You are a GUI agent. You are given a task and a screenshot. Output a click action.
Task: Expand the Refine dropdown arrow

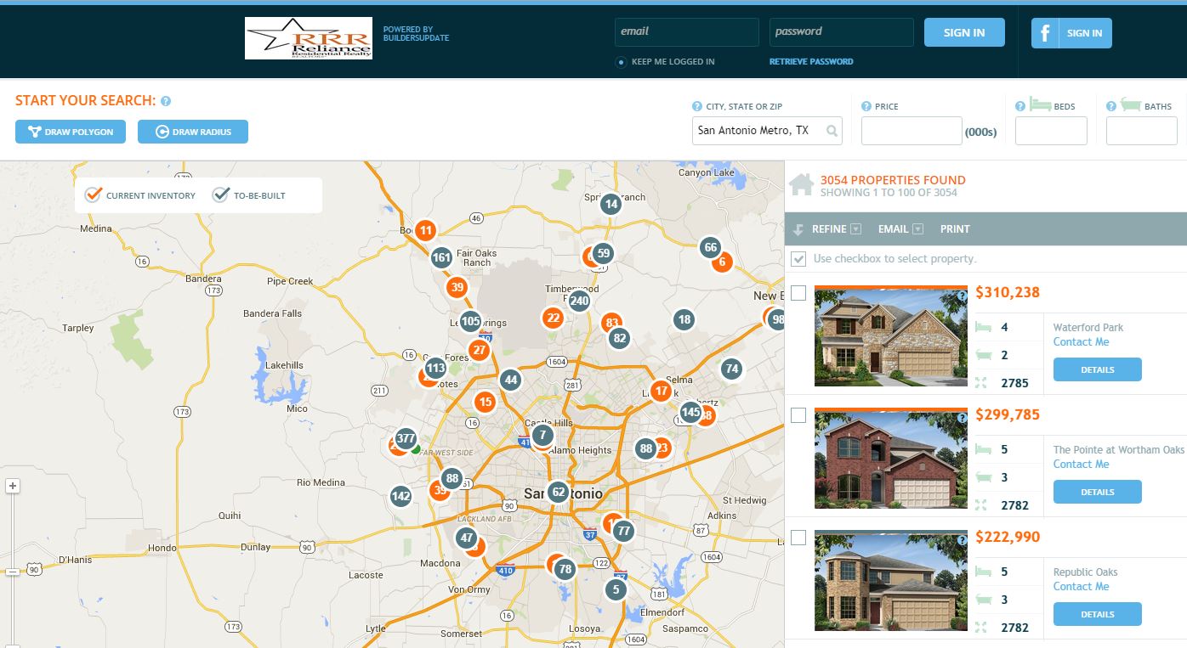[856, 229]
